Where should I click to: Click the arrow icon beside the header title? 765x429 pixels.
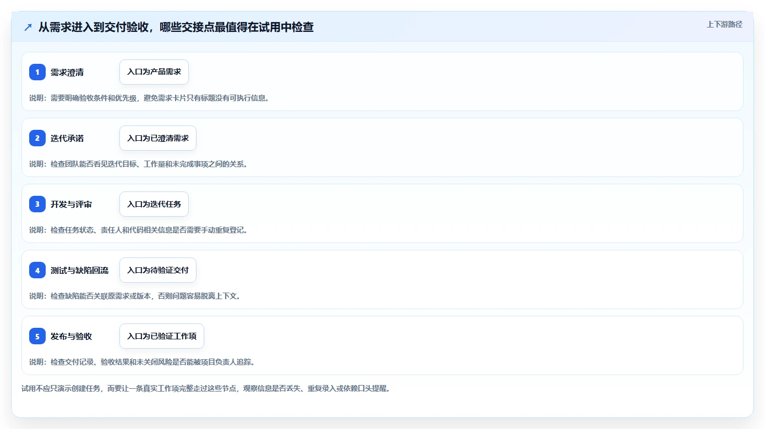coord(28,27)
